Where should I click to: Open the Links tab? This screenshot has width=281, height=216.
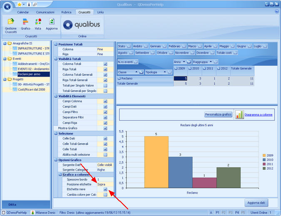point(100,12)
